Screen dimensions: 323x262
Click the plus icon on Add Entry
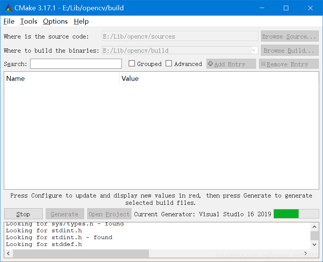[x=210, y=64]
